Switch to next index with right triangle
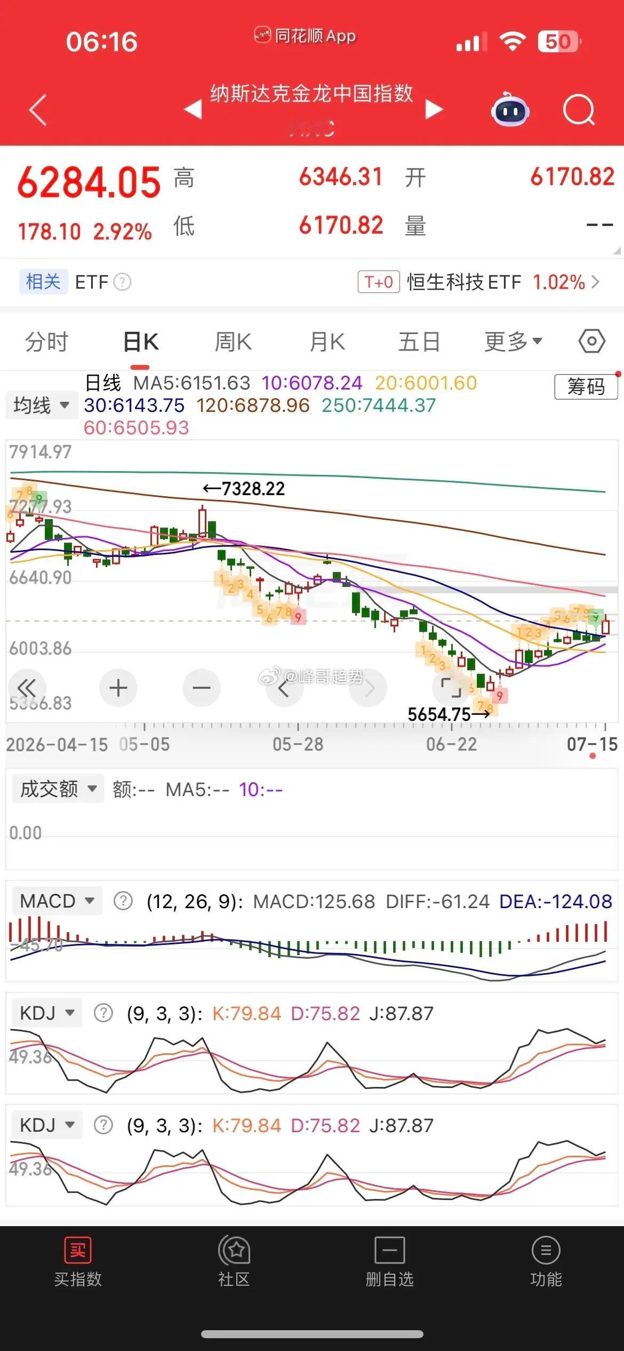The width and height of the screenshot is (624, 1351). click(434, 109)
